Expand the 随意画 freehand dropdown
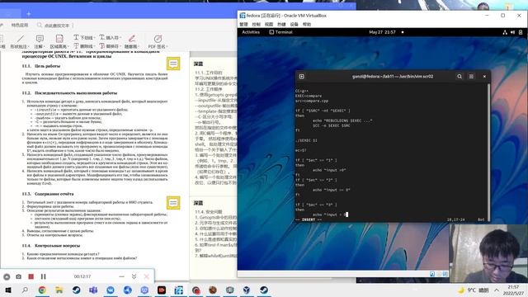 pos(139,46)
